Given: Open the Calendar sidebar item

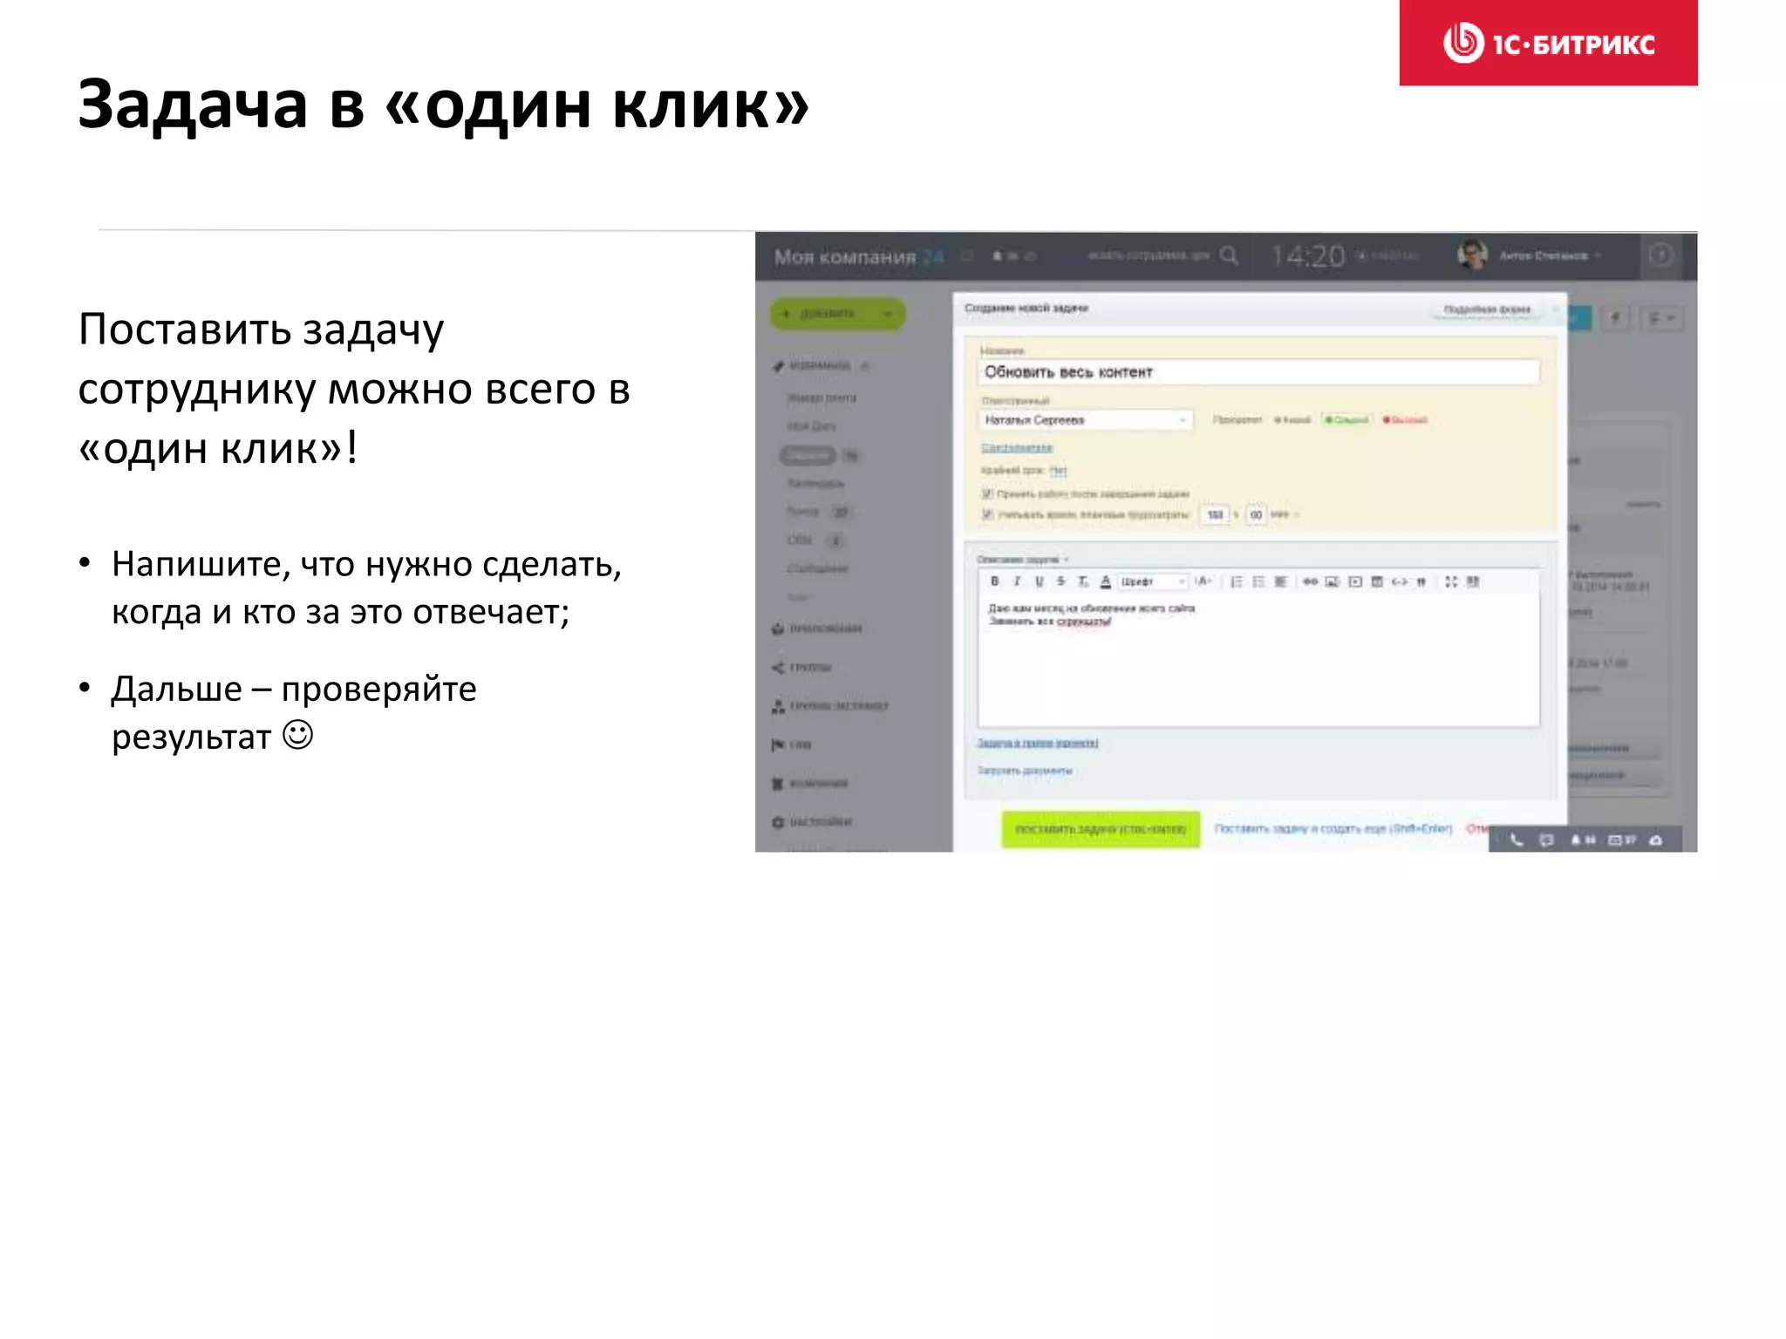Looking at the screenshot, I should tap(815, 483).
